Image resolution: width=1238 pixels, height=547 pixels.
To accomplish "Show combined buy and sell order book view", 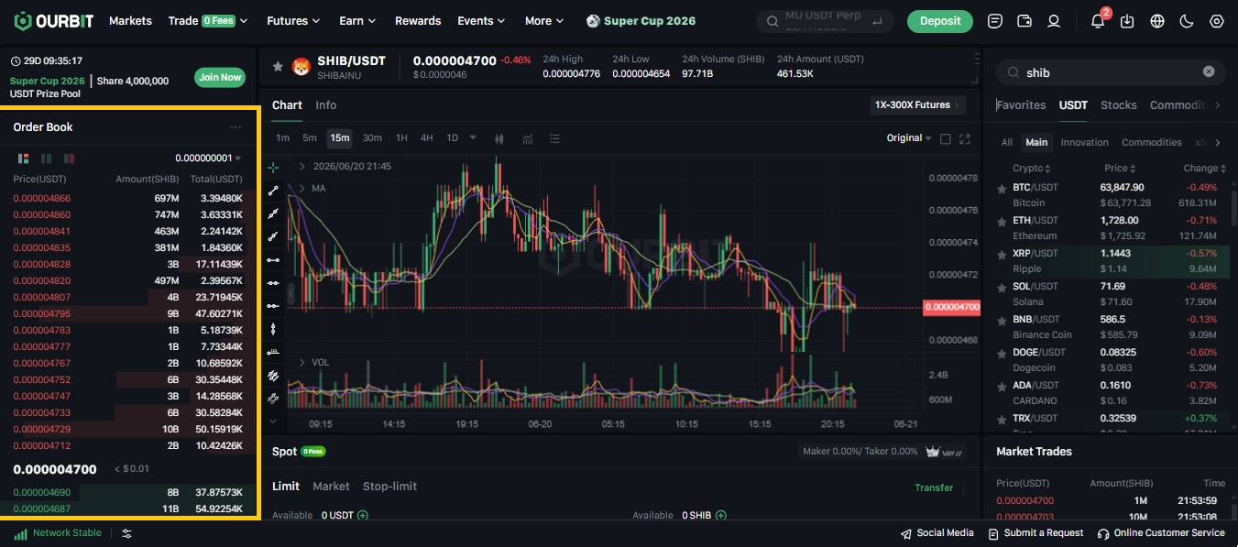I will [x=23, y=159].
